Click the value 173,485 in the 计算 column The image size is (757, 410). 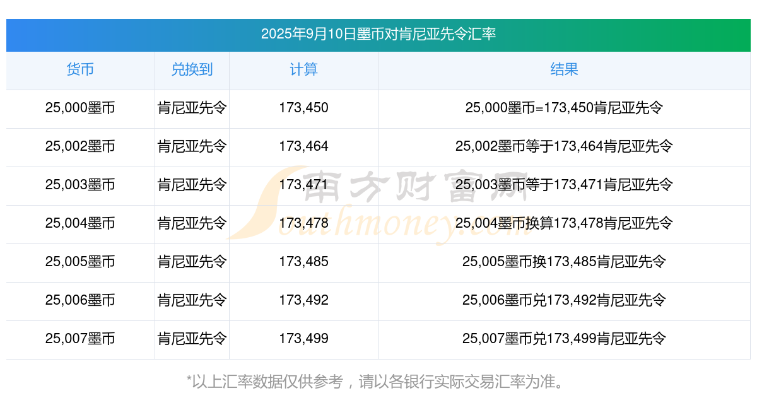(x=303, y=262)
